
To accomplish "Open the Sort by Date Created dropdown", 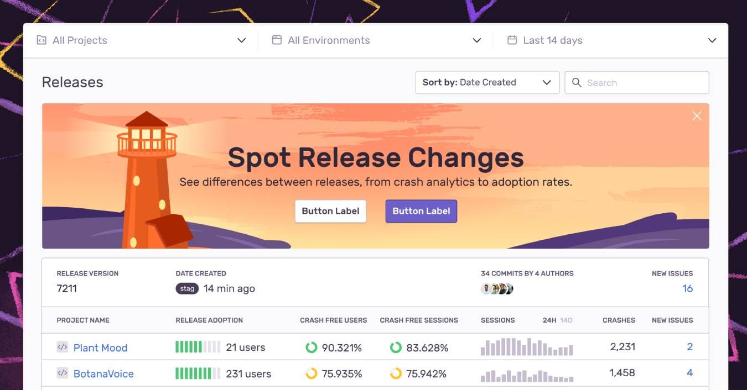I will coord(487,82).
